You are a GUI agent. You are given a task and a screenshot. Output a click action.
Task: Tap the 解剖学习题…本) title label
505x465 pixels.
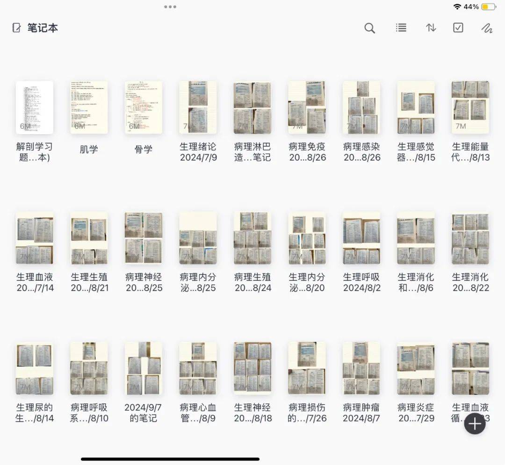tap(35, 152)
